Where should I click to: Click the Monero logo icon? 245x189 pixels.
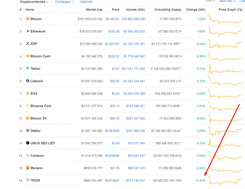tap(28, 168)
